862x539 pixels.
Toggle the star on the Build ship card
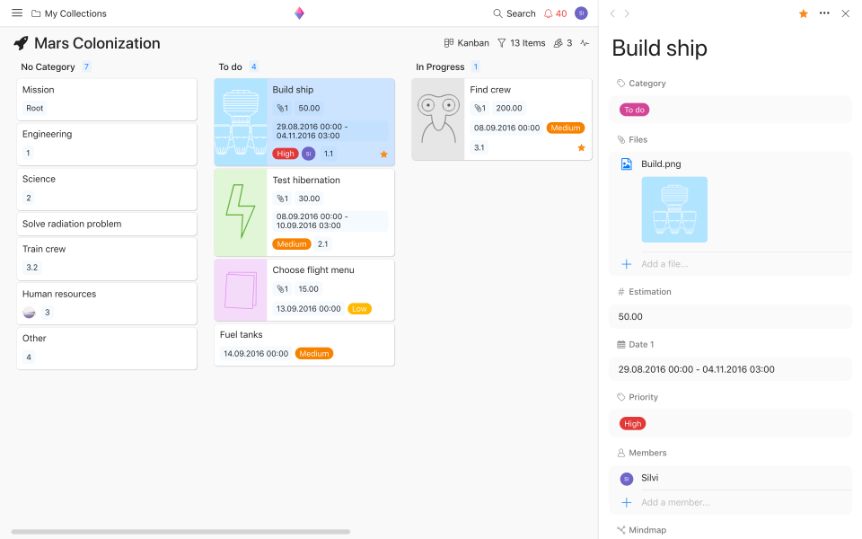383,154
